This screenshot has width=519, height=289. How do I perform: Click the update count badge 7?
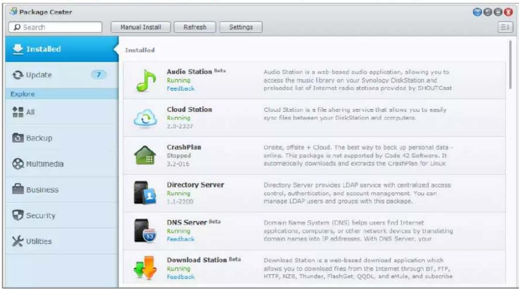(x=99, y=75)
